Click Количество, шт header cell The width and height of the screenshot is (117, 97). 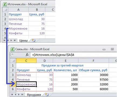pyautogui.click(x=66, y=70)
